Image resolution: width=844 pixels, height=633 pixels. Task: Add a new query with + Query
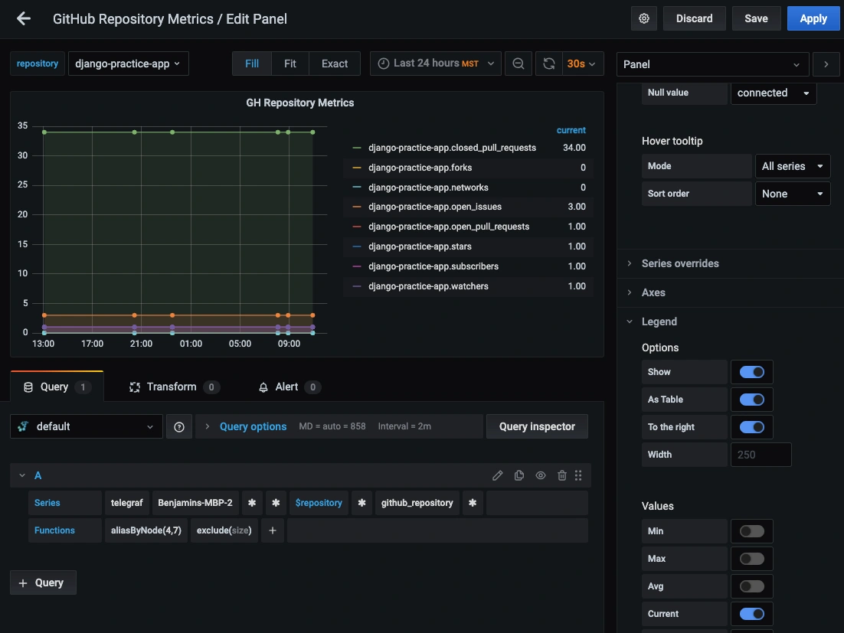[x=43, y=583]
